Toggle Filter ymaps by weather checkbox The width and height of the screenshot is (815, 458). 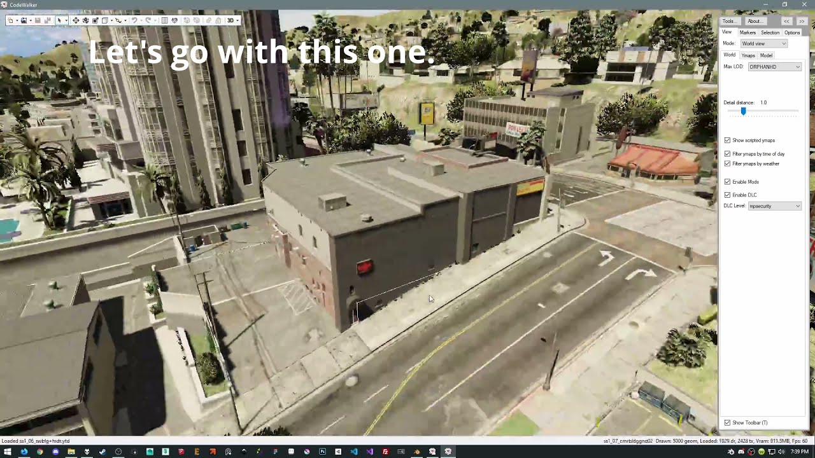pos(727,163)
